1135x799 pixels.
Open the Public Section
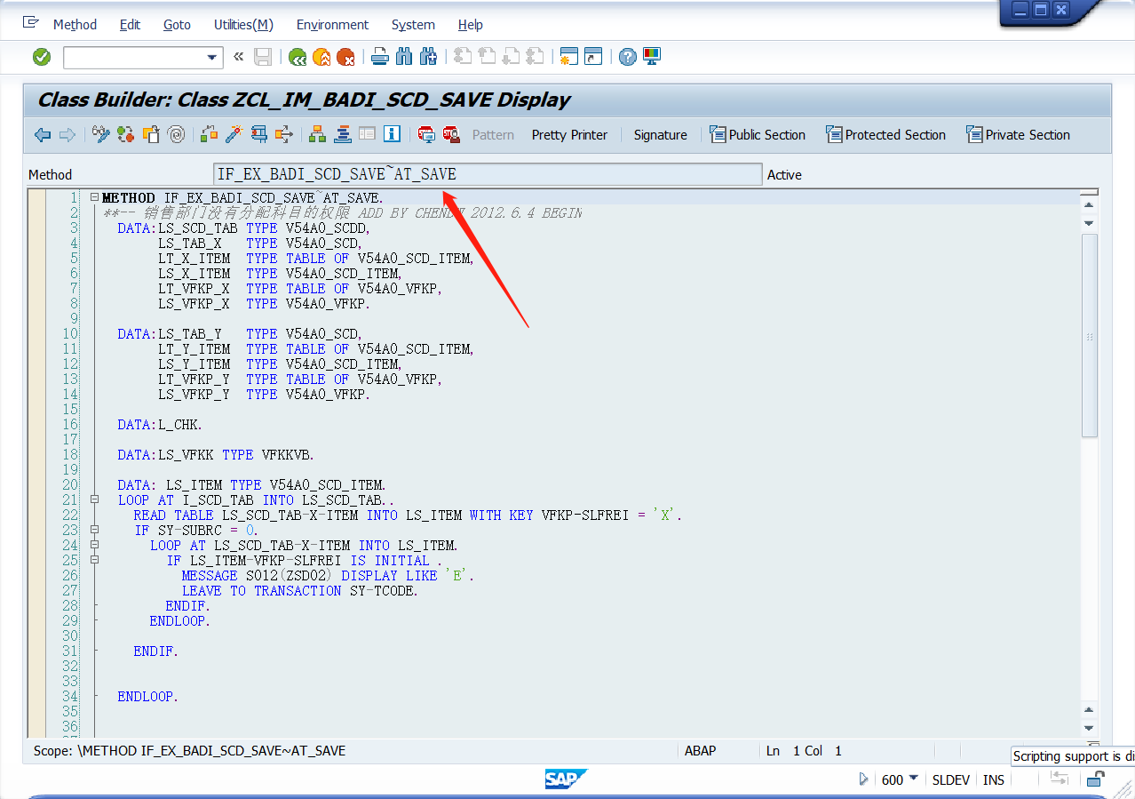tap(758, 134)
